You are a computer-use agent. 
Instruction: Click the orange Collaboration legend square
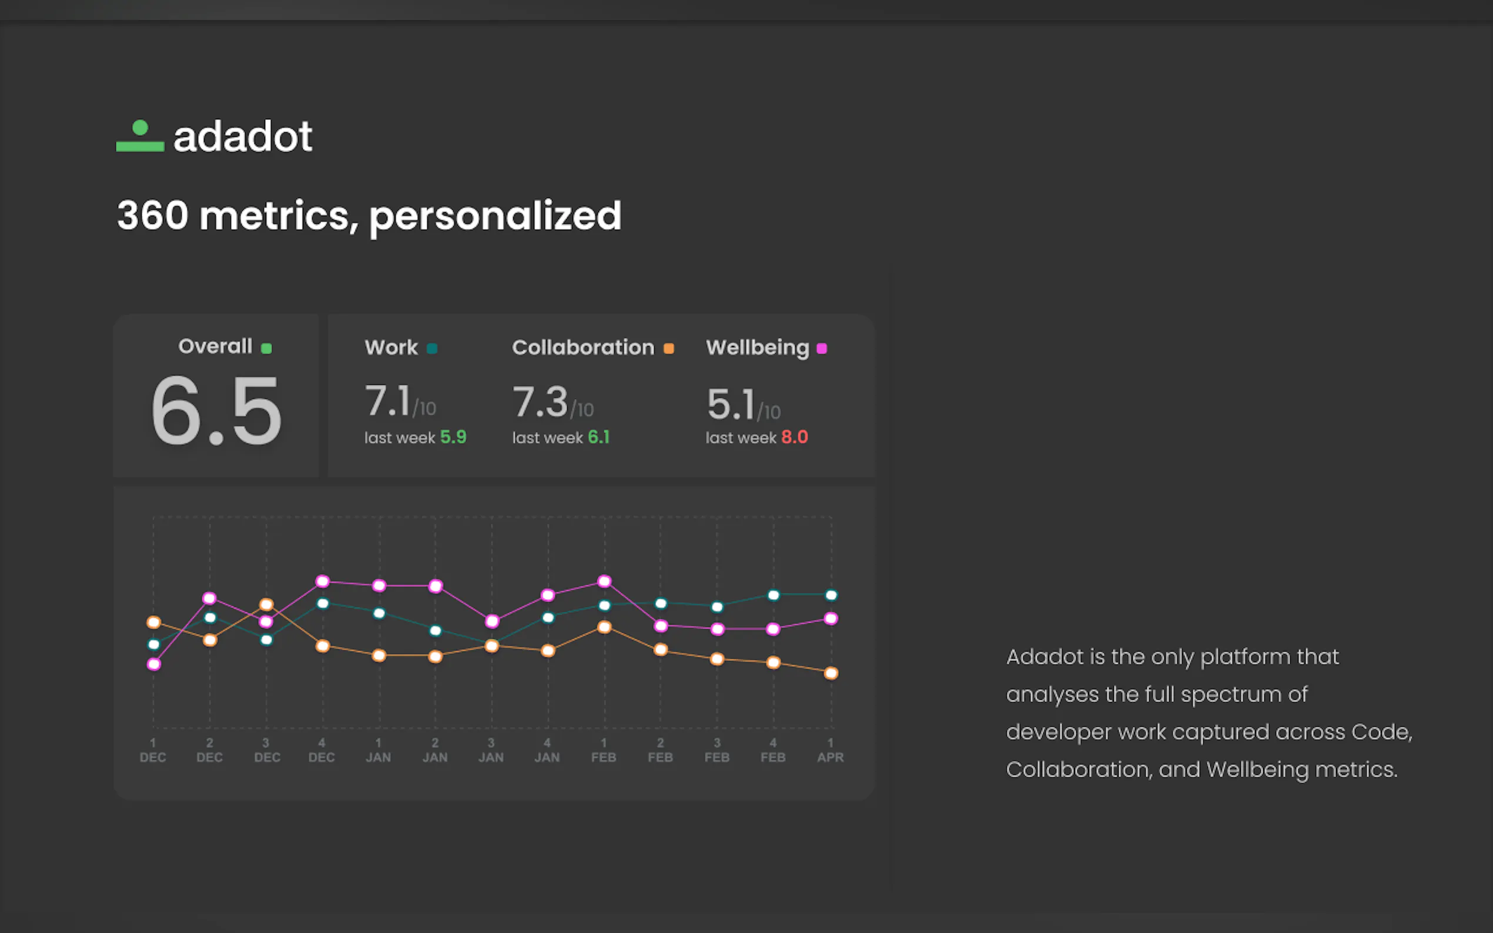668,348
